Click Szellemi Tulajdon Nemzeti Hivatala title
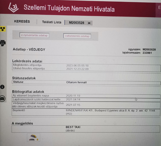 (69, 8)
